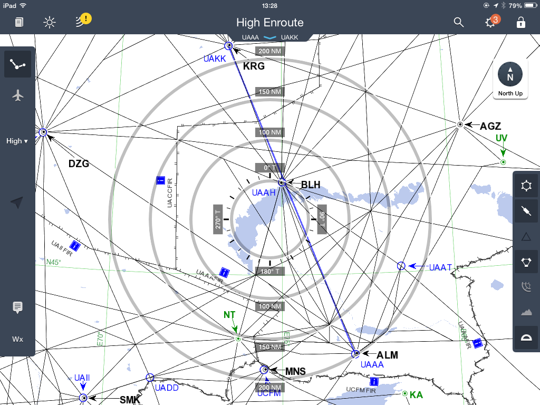Open the notes speech bubble icon
The height and width of the screenshot is (405, 540).
[17, 307]
